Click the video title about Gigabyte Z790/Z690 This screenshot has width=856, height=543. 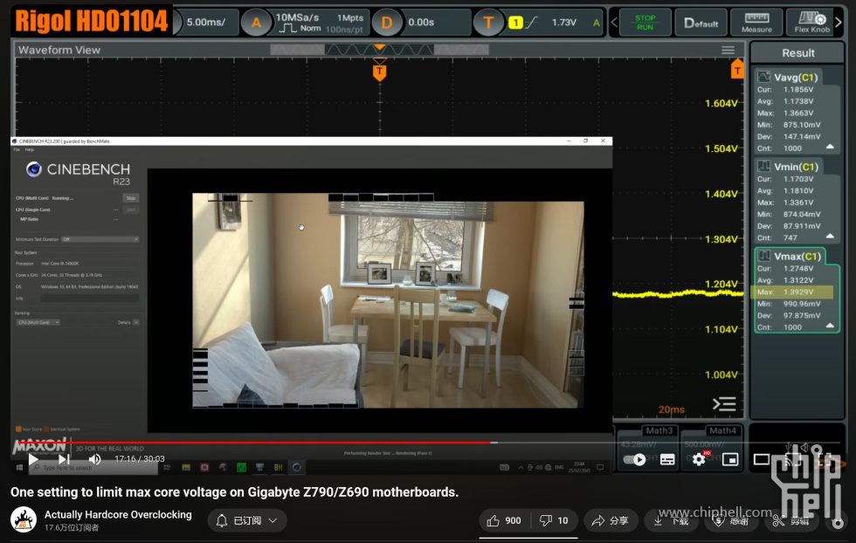tap(234, 491)
